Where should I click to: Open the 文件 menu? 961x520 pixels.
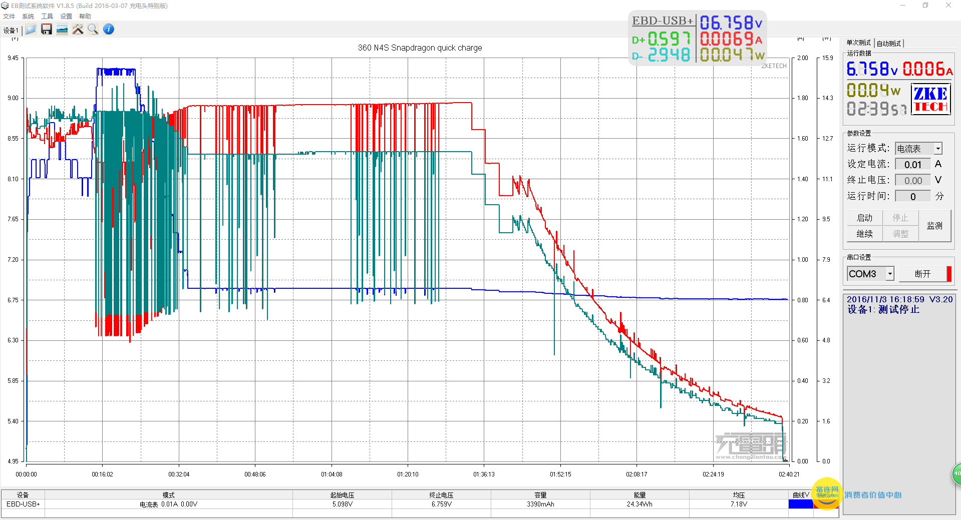[x=9, y=17]
